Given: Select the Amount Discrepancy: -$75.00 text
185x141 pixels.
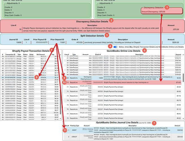Looking at the screenshot, I should pyautogui.click(x=153, y=12).
